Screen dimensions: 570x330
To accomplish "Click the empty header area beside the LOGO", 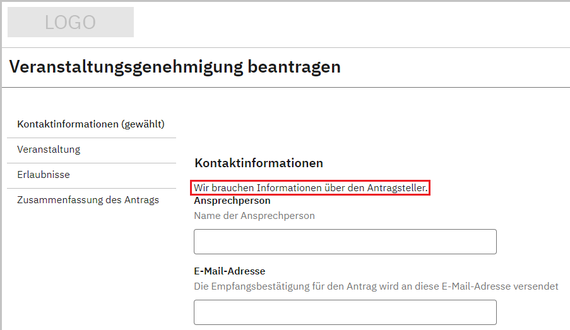I will (x=347, y=23).
